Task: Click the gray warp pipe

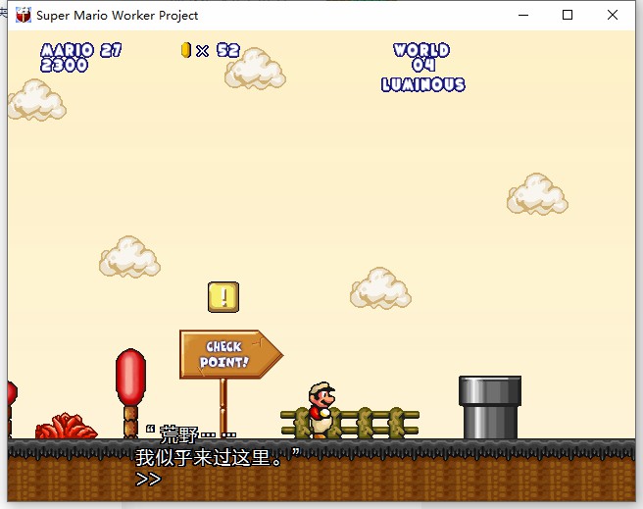Action: coord(490,407)
